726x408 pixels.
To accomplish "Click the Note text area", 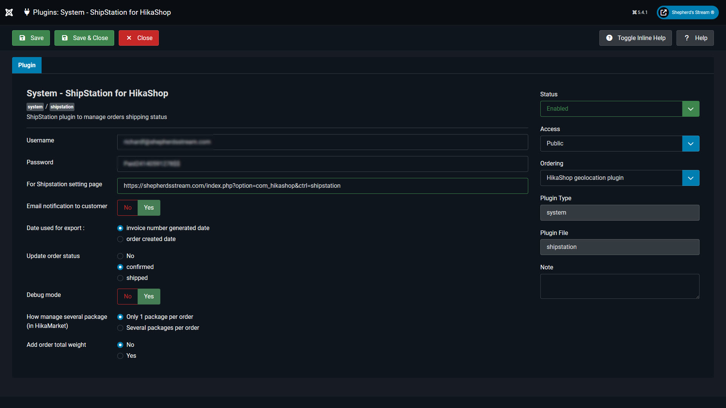I will pyautogui.click(x=619, y=286).
